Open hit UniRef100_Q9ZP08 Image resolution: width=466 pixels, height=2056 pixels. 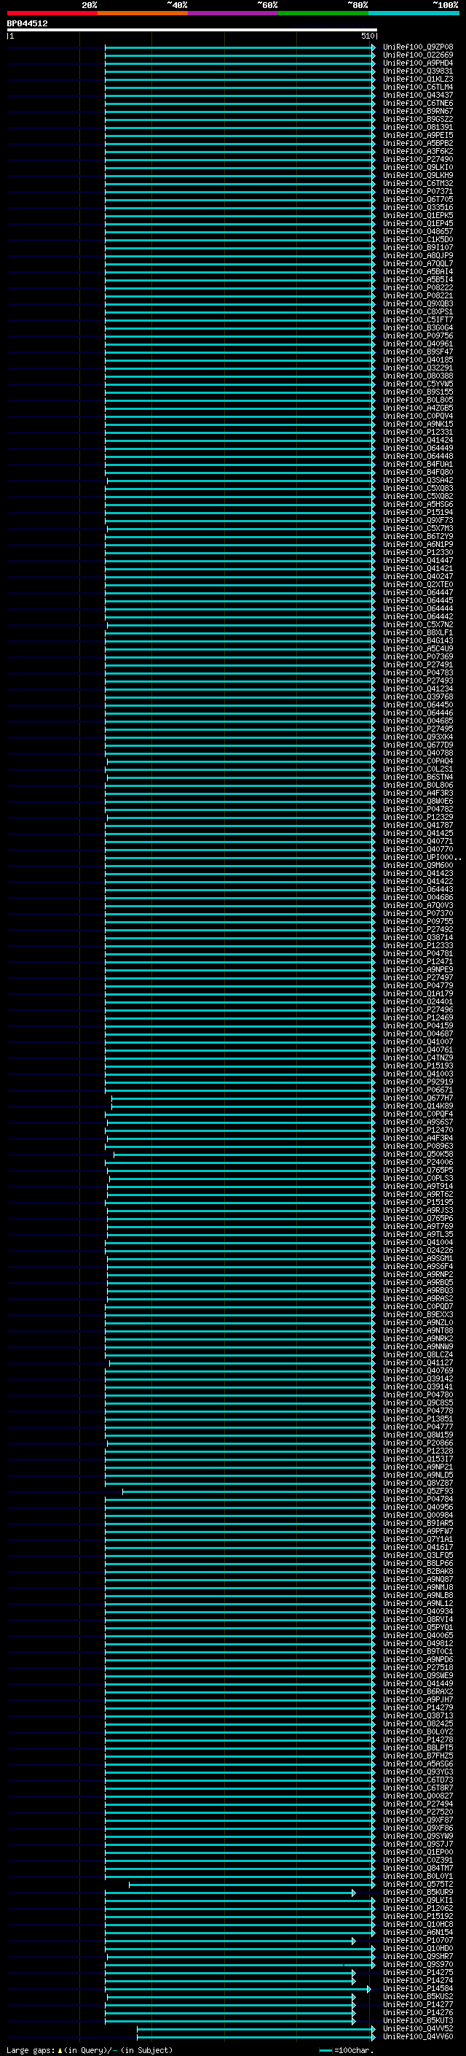(418, 47)
